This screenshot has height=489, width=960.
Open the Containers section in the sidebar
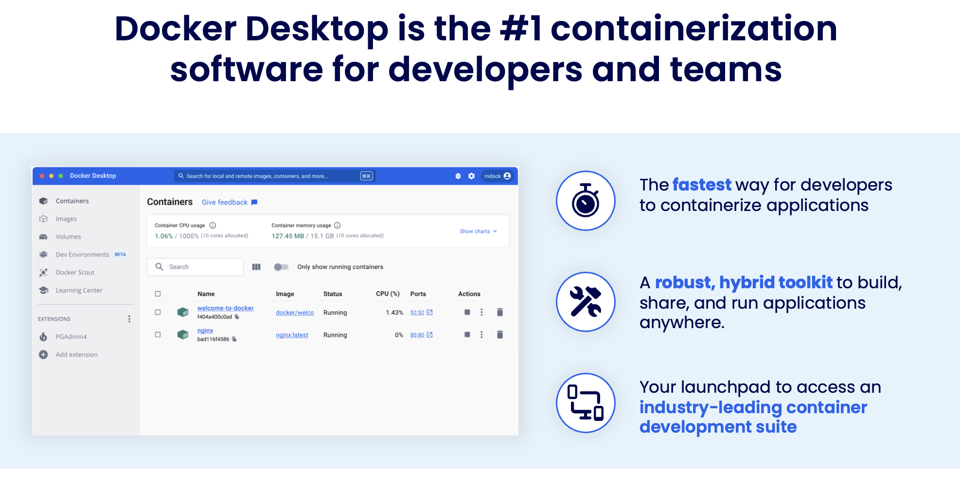pyautogui.click(x=72, y=201)
